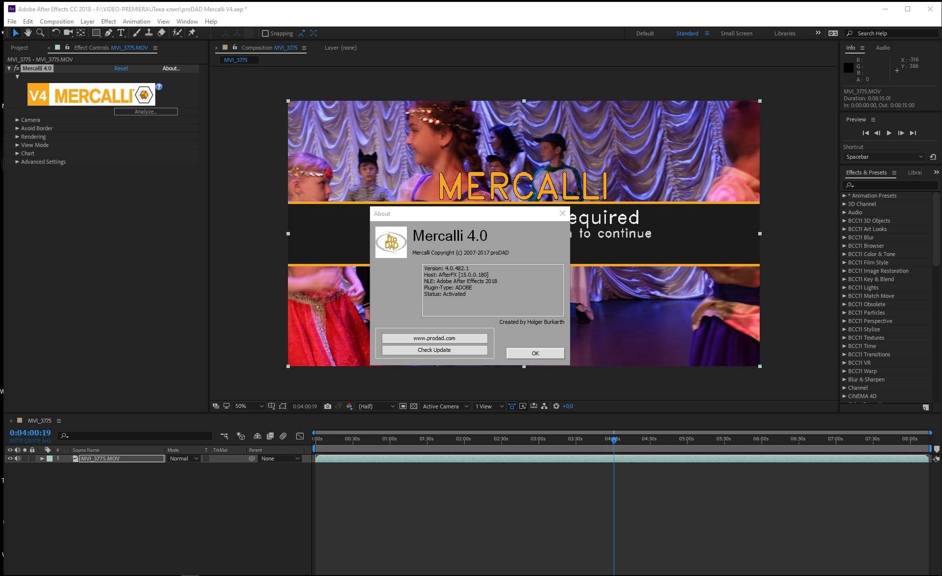This screenshot has width=942, height=576.
Task: Open the Spacebar shortcut dropdown
Action: coord(884,157)
